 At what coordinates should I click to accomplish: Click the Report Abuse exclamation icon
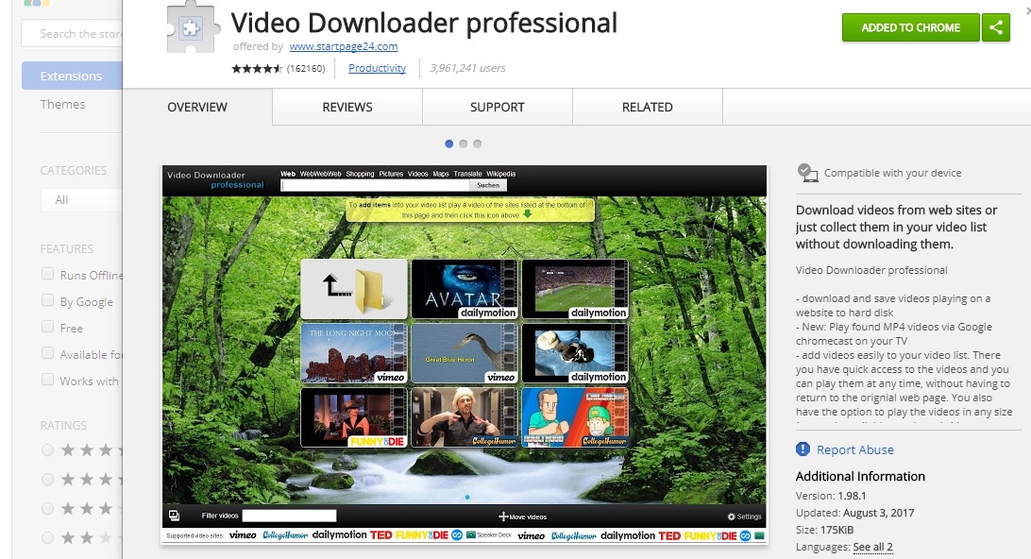[x=803, y=449]
